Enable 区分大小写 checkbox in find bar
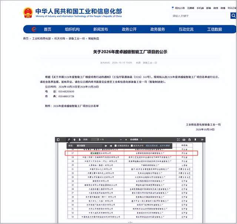Screen dimensions: 237x224 click(132, 146)
